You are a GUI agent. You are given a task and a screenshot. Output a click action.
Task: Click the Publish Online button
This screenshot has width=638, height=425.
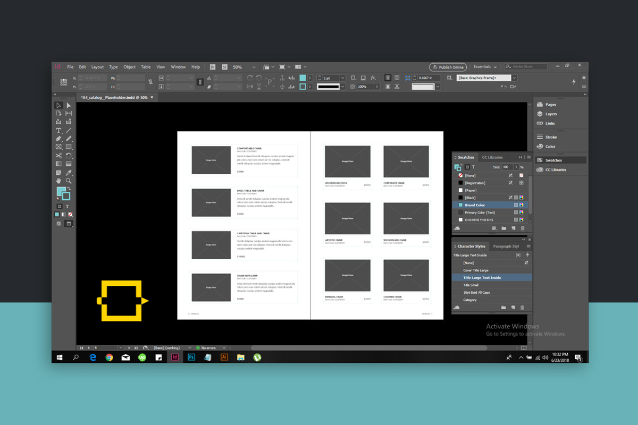(x=448, y=67)
